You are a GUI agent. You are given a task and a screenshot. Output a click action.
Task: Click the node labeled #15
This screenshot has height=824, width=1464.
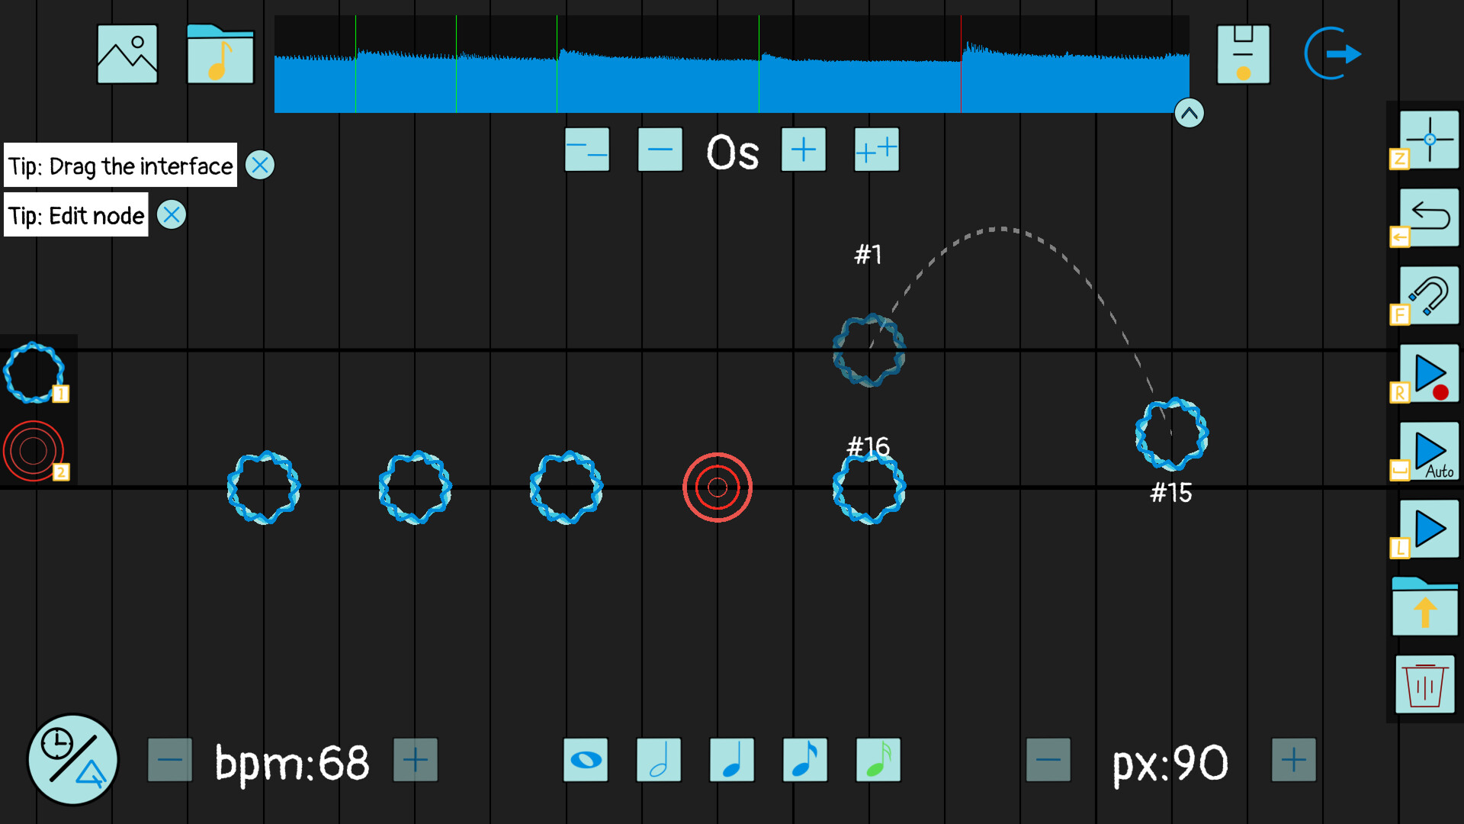pos(1171,434)
